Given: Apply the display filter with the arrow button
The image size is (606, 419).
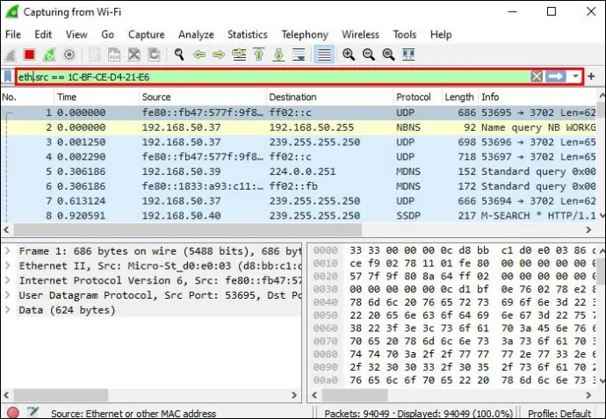Looking at the screenshot, I should (x=556, y=76).
